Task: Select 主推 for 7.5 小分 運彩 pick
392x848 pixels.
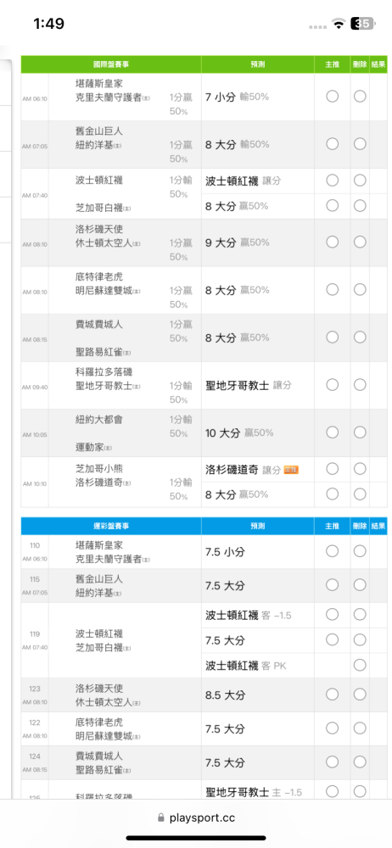Action: [333, 550]
